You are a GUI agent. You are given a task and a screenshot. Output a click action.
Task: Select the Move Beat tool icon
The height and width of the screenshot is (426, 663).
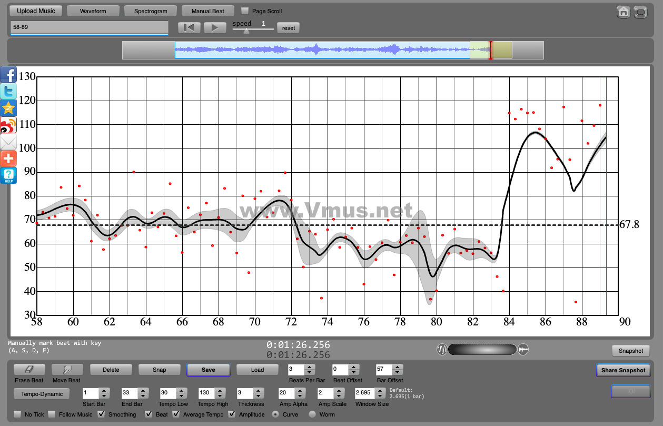point(67,370)
